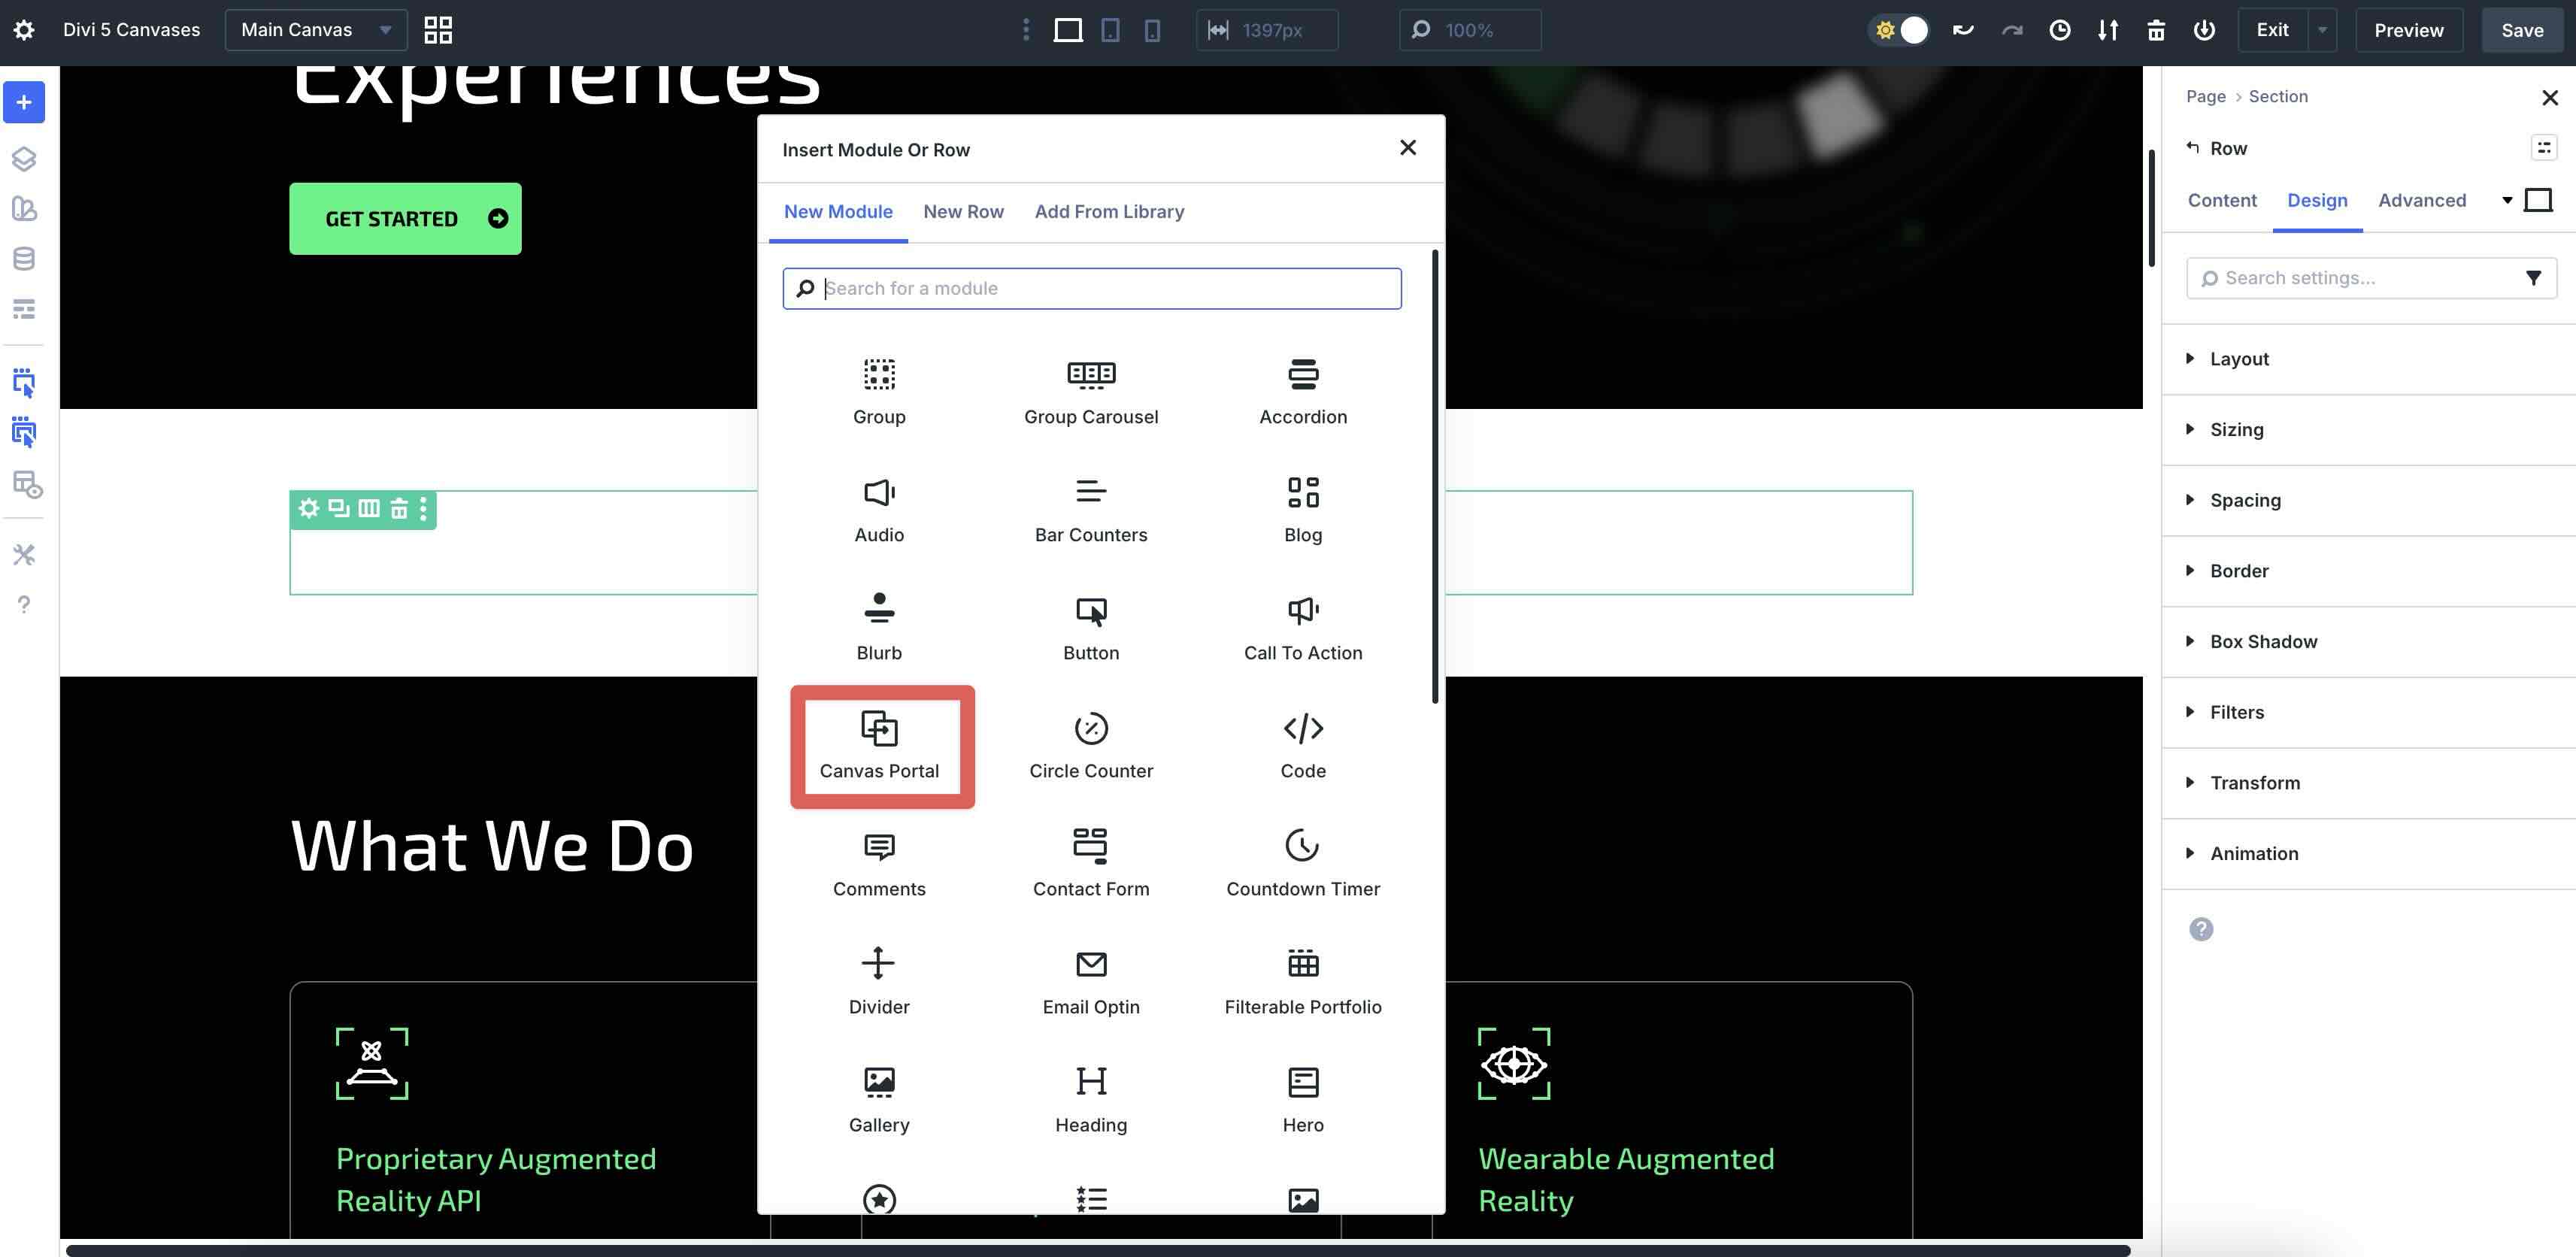Viewport: 2576px width, 1257px height.
Task: Delete the row via its trash icon
Action: coord(398,508)
